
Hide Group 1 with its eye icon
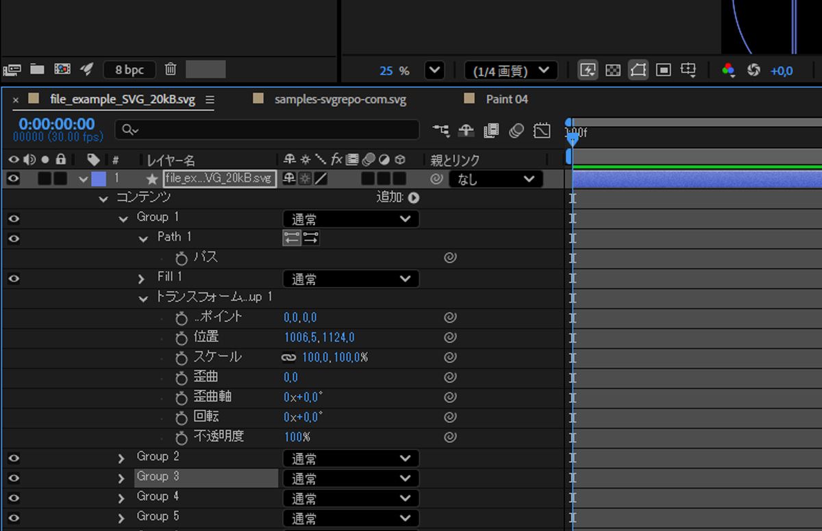[13, 219]
